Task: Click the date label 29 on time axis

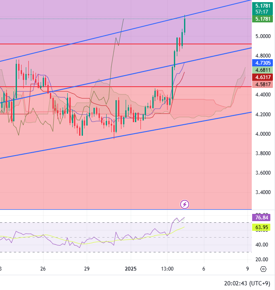Action: (x=87, y=269)
